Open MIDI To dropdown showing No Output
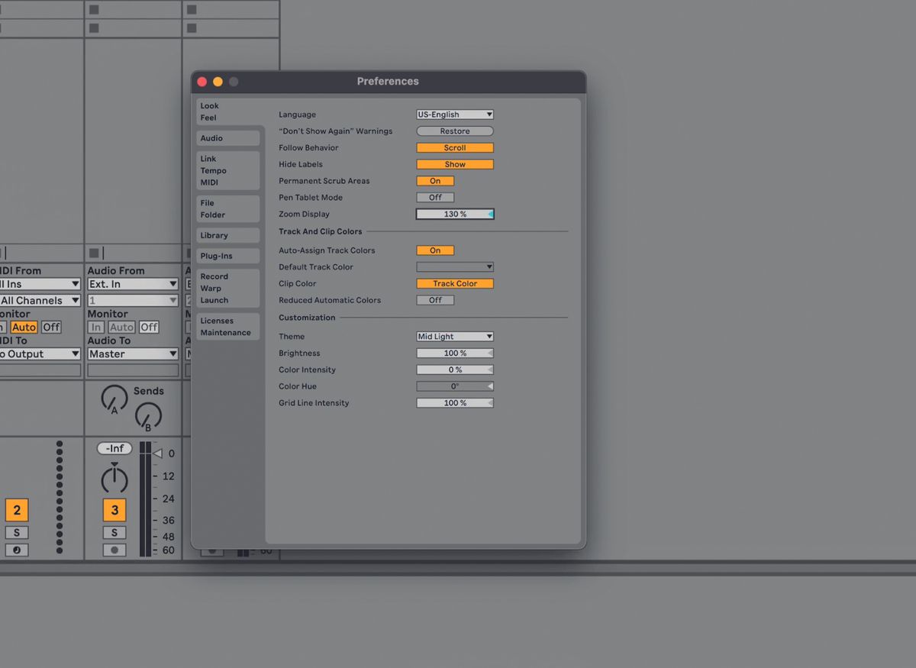Screen dimensions: 916x668 coord(40,354)
